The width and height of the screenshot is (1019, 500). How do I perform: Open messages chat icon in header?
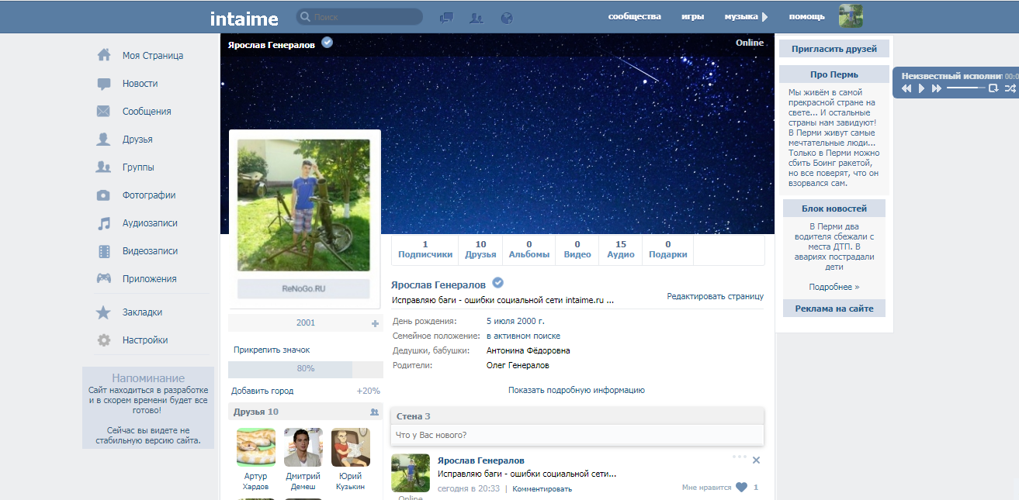pyautogui.click(x=446, y=17)
